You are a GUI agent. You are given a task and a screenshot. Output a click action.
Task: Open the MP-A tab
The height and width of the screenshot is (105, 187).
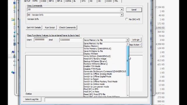pos(60,1)
